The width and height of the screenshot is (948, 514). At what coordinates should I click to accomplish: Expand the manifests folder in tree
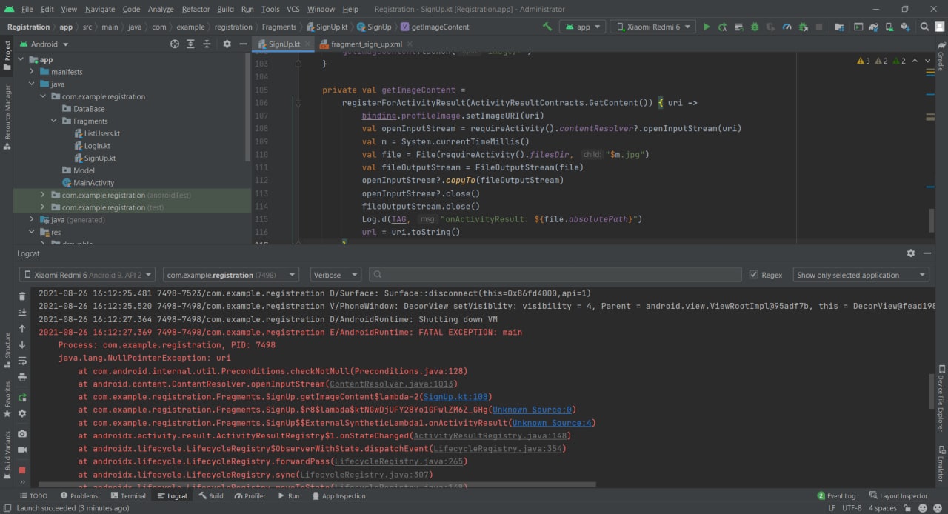click(x=32, y=72)
